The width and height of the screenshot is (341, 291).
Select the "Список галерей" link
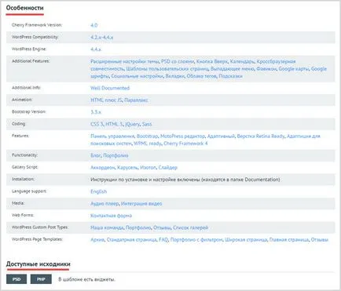[191, 227]
